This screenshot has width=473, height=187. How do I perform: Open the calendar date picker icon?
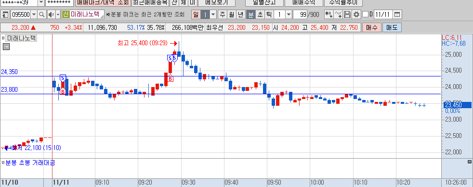pyautogui.click(x=397, y=14)
